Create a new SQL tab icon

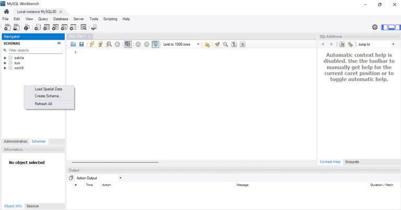coord(7,27)
